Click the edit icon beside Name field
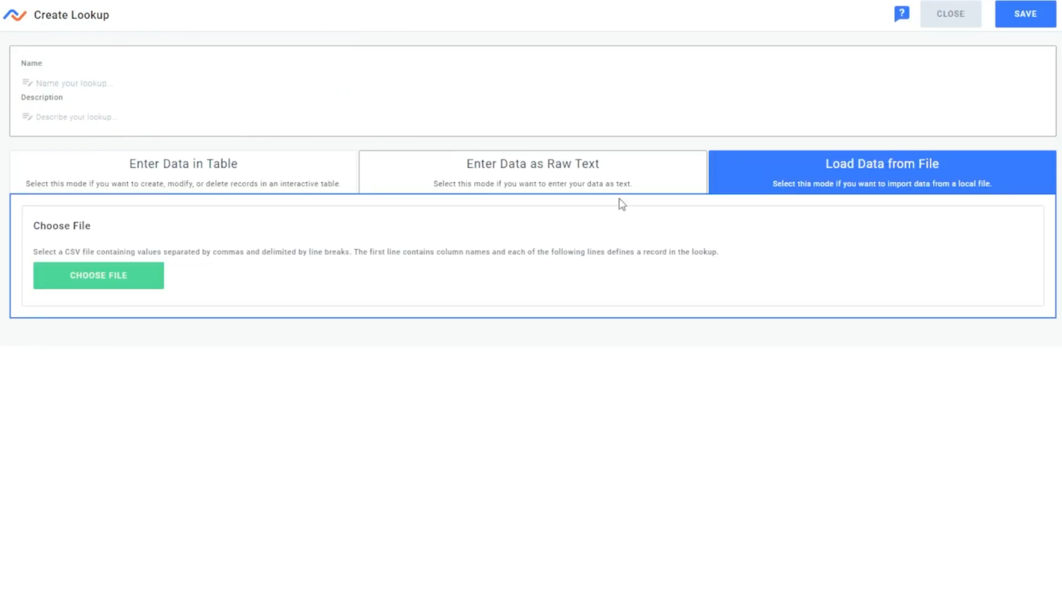 click(27, 83)
